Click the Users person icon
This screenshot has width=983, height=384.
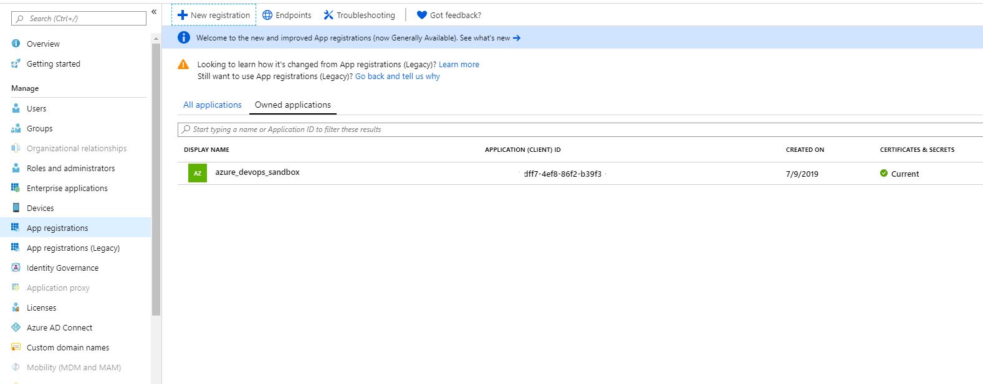pyautogui.click(x=16, y=108)
